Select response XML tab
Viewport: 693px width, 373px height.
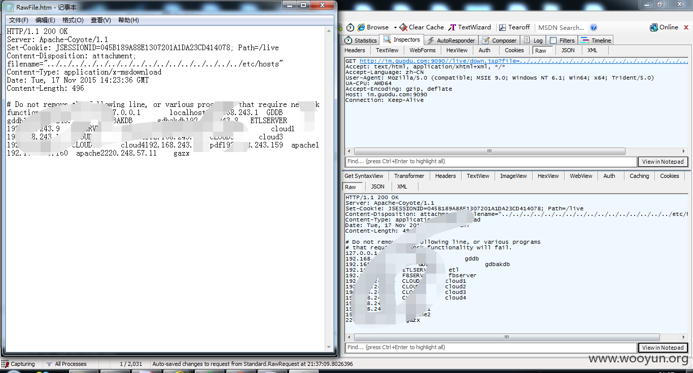point(402,186)
